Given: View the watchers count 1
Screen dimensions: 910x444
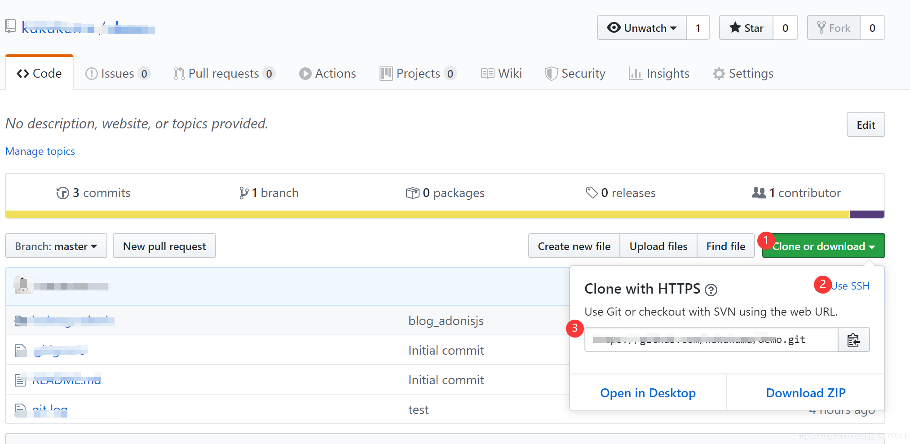Looking at the screenshot, I should [698, 28].
